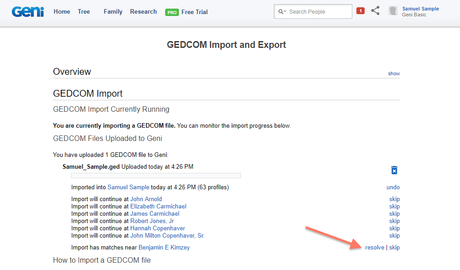460x270 pixels.
Task: Delete Samuel_Sample.ged using trash icon
Action: [x=394, y=170]
